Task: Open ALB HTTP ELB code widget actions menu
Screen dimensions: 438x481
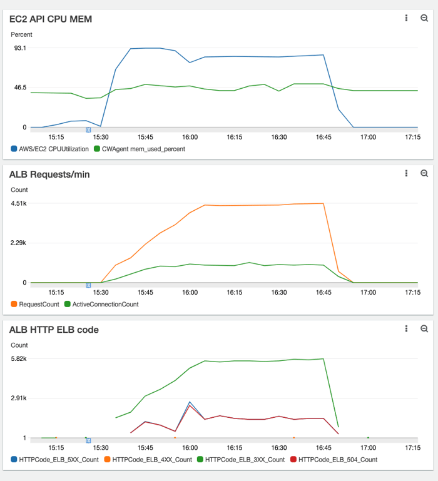Action: tap(407, 329)
